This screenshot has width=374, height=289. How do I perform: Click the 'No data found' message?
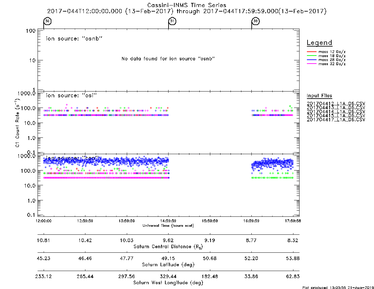[168, 59]
